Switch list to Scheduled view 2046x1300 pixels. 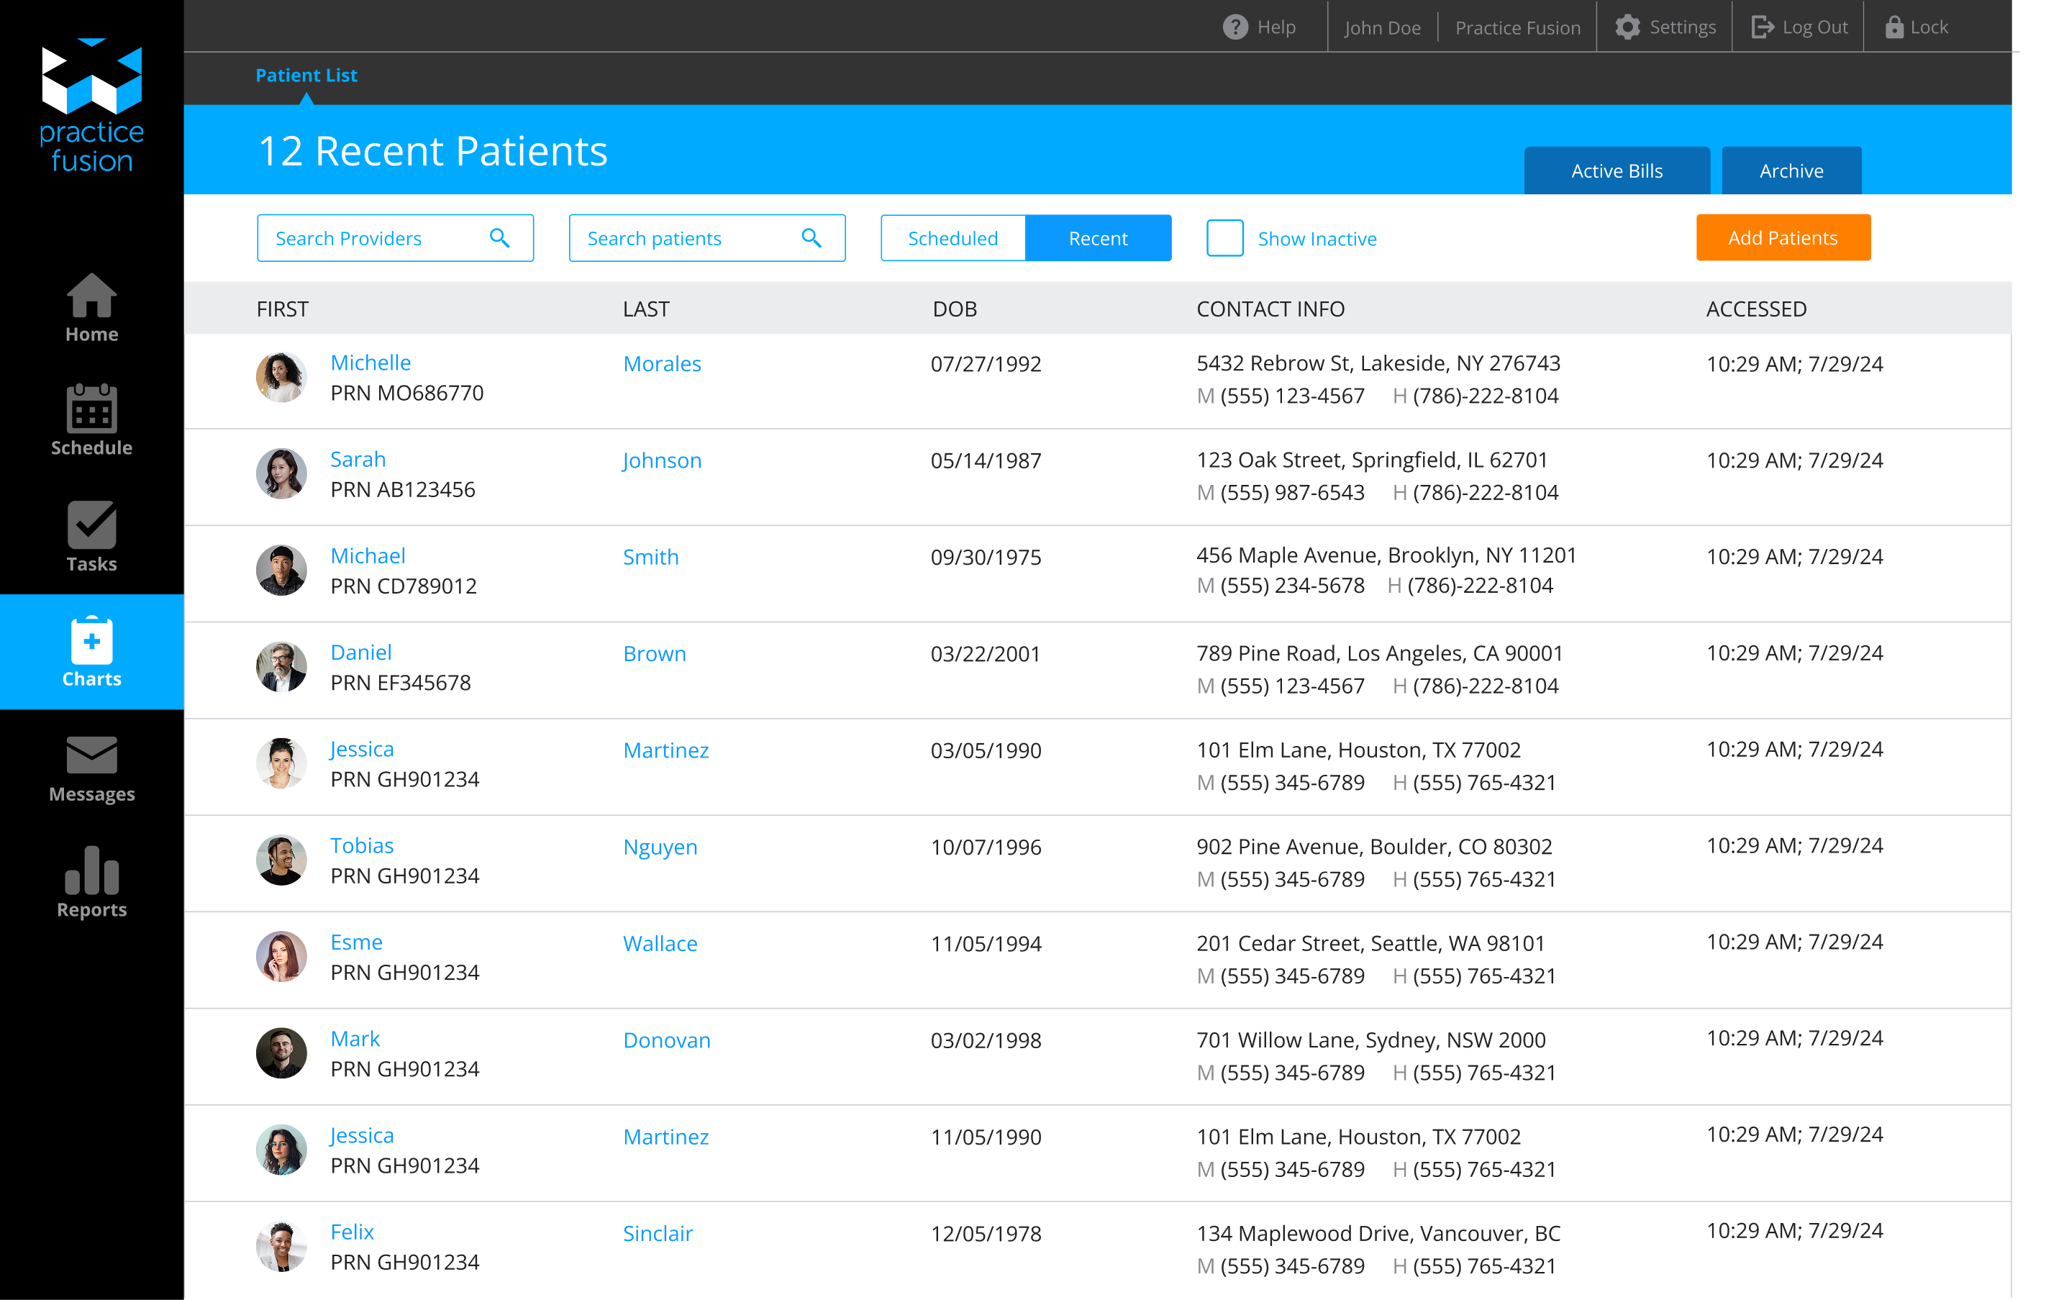tap(952, 238)
